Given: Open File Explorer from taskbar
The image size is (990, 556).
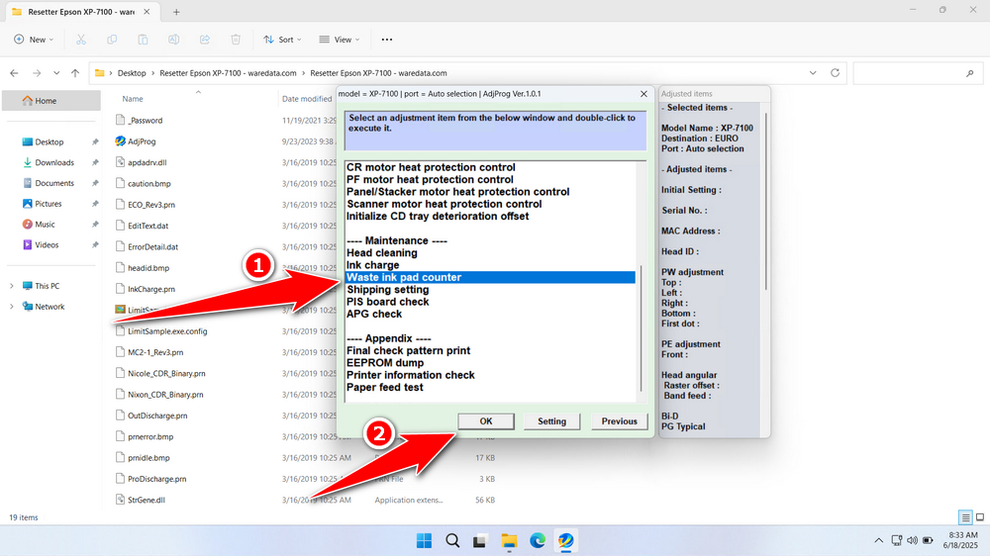Looking at the screenshot, I should click(x=509, y=540).
